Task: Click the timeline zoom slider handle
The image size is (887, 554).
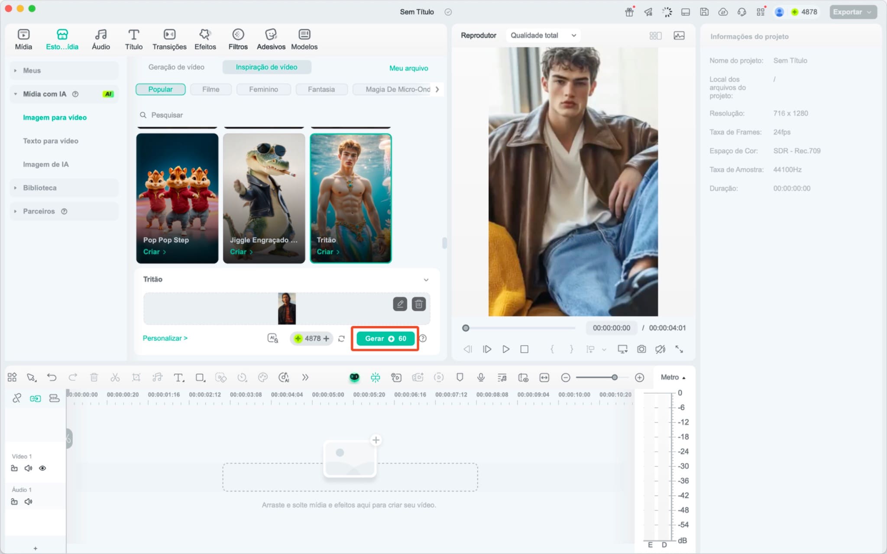Action: tap(614, 378)
